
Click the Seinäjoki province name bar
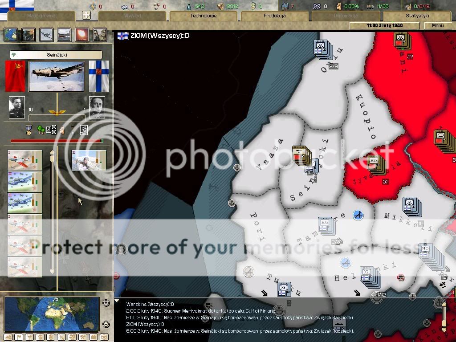pyautogui.click(x=56, y=55)
